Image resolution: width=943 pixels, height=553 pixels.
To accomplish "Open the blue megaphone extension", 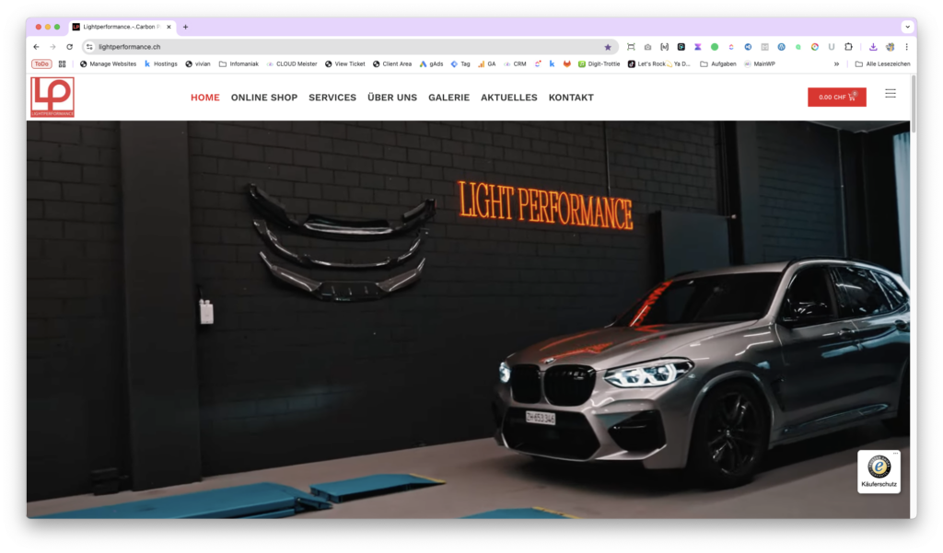I will pyautogui.click(x=748, y=47).
